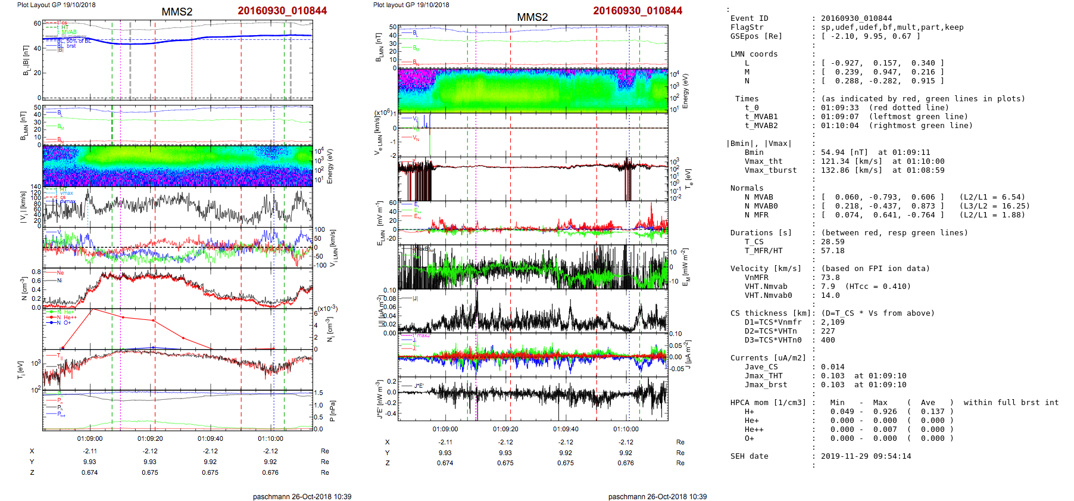Click the MMS2 title above the left plot

(x=177, y=12)
